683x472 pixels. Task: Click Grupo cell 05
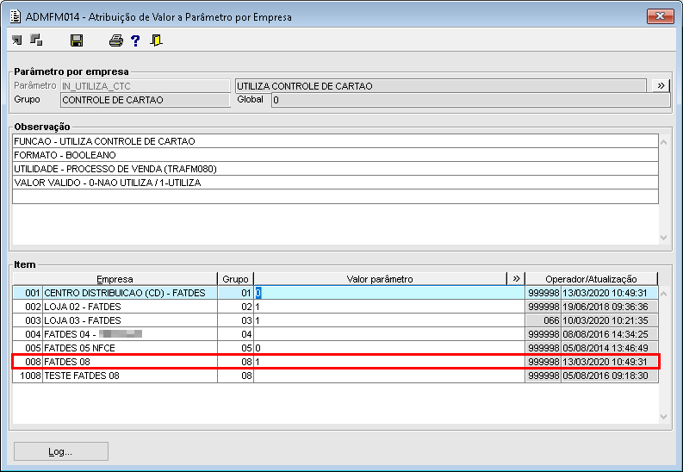tap(236, 348)
